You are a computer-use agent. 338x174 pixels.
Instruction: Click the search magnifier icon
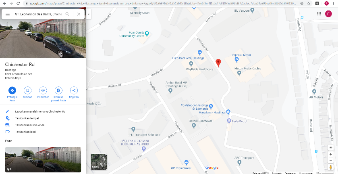pyautogui.click(x=67, y=14)
